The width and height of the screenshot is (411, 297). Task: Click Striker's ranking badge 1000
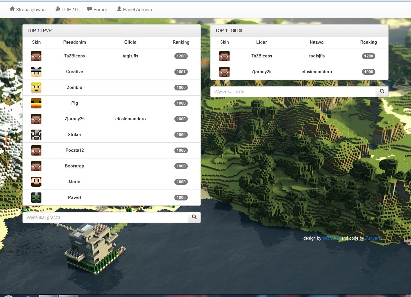coord(181,135)
